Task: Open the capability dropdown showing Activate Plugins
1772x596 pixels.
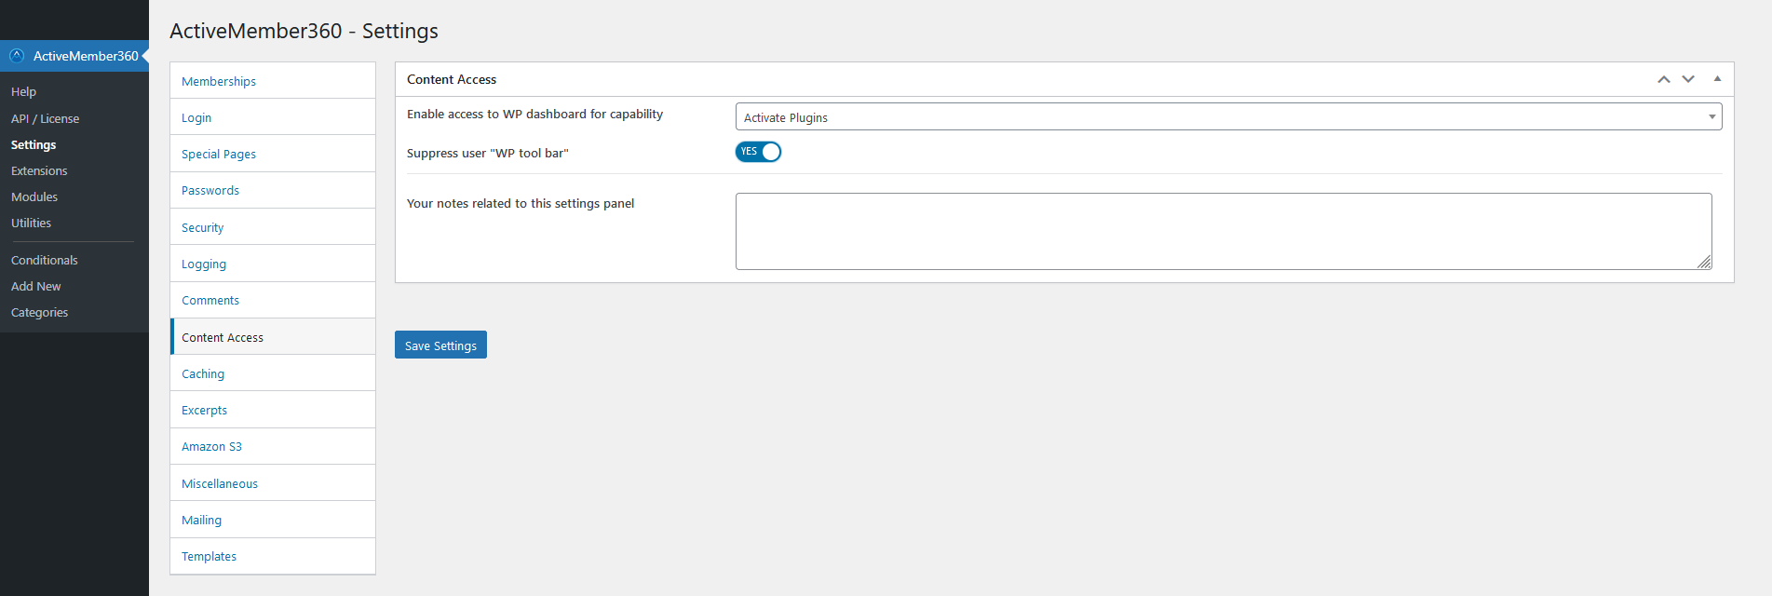Action: click(1228, 116)
